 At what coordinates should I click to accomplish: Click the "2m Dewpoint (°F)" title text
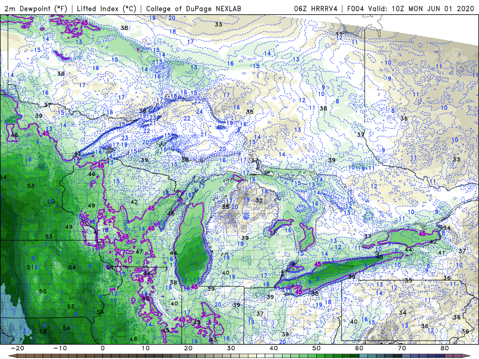(36, 8)
